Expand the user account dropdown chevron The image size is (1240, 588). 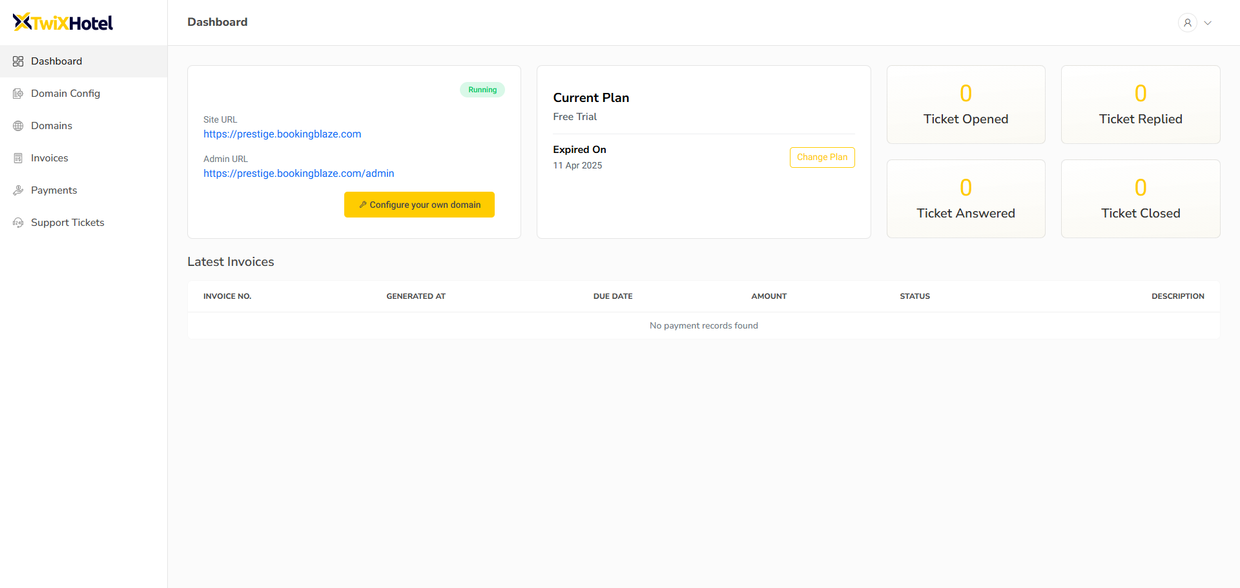click(1208, 23)
